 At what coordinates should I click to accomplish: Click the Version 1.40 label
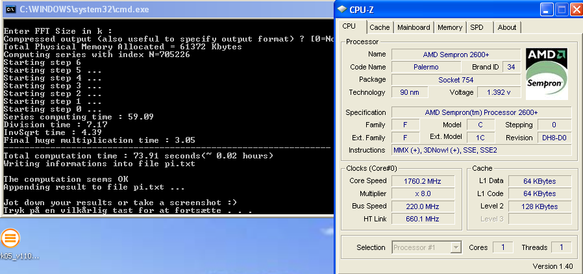pyautogui.click(x=554, y=267)
